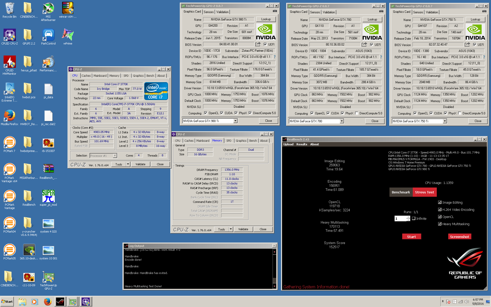Click the runs count input field
Viewport: 491px width, 307px height.
(x=400, y=218)
